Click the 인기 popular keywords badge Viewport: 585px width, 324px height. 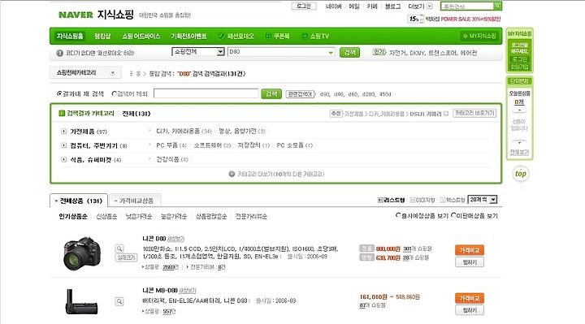point(379,52)
